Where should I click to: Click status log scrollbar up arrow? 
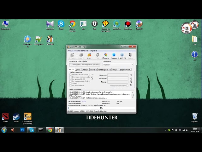133,92
